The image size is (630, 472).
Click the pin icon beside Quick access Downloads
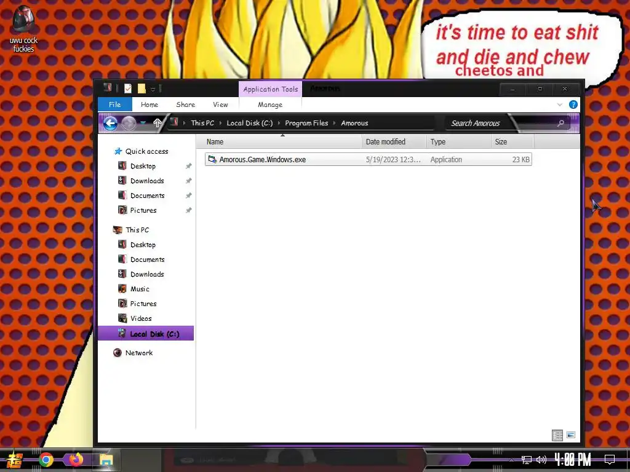pos(188,181)
